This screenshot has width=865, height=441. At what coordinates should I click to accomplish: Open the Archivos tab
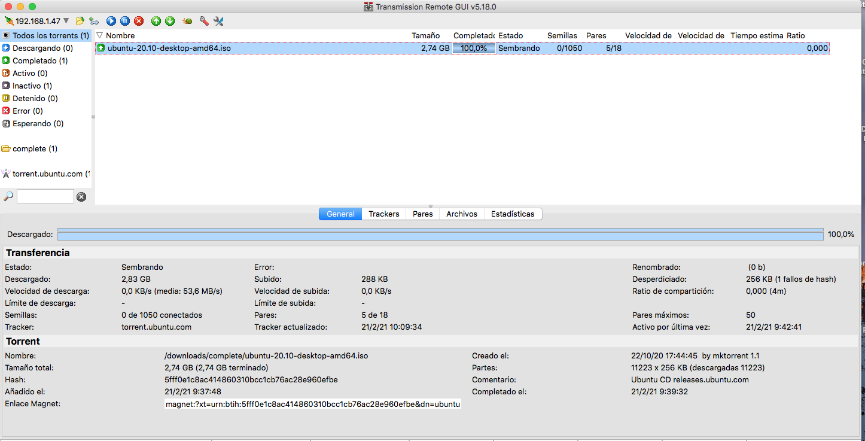tap(461, 214)
